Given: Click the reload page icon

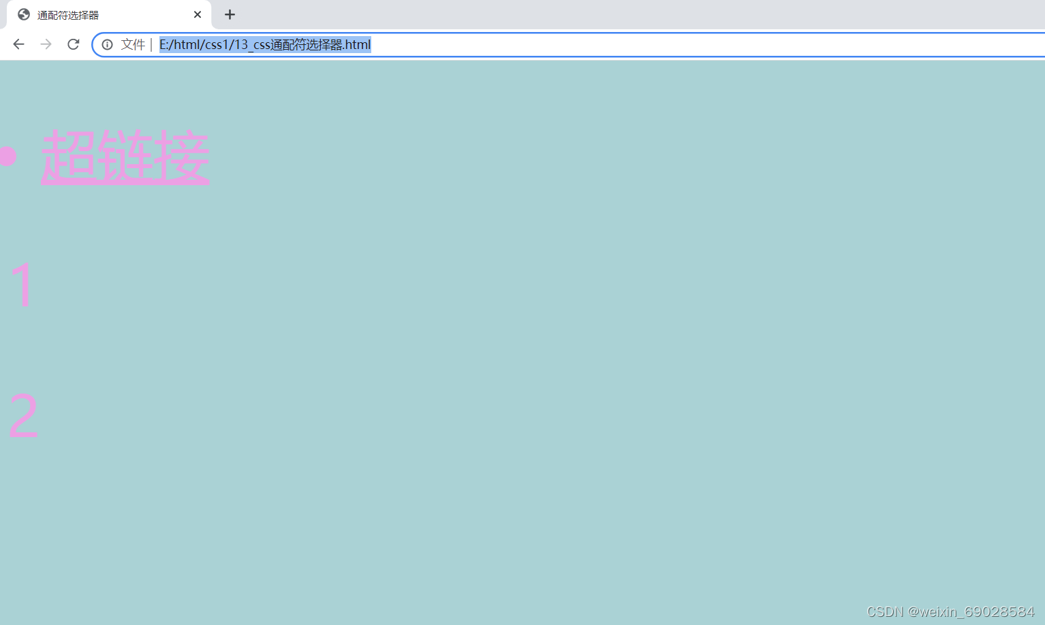Looking at the screenshot, I should click(x=73, y=44).
